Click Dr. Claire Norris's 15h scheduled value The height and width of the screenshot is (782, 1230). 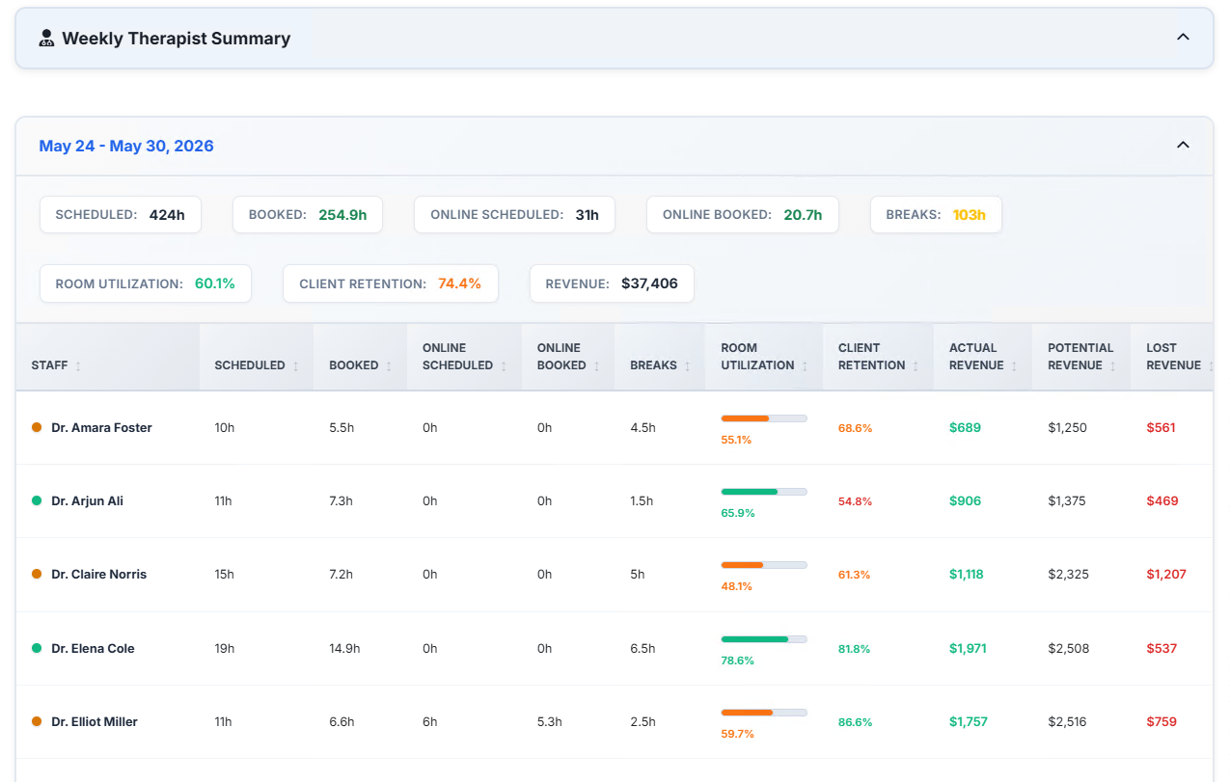[224, 574]
